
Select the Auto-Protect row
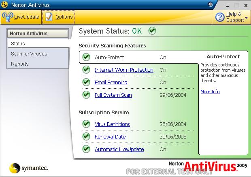(x=139, y=57)
